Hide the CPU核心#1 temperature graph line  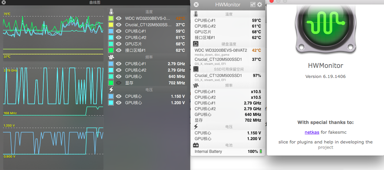click(x=119, y=31)
